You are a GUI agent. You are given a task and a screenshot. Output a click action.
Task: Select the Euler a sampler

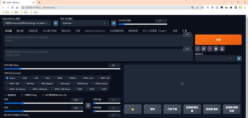11,78
